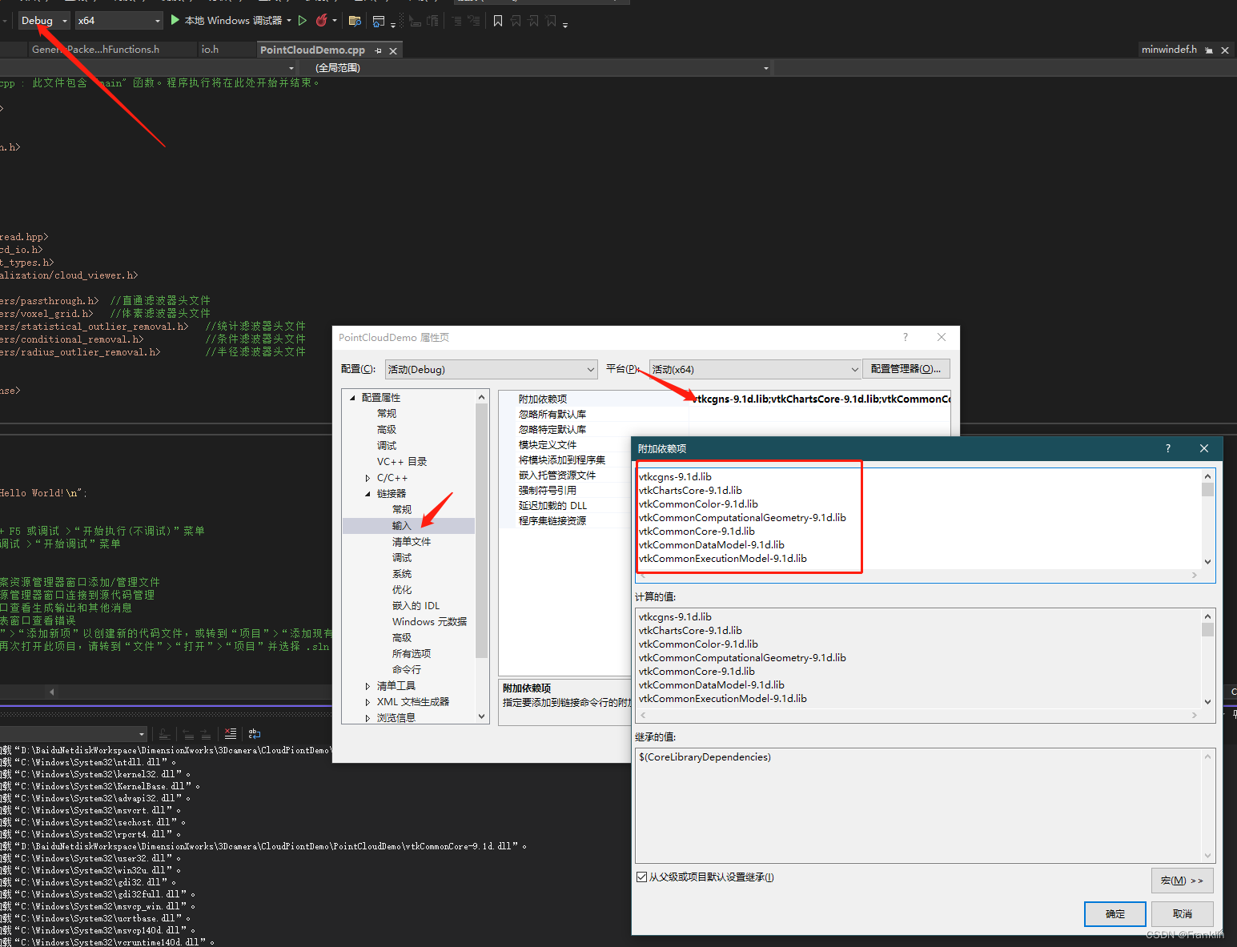Expand the C/C++ tree node
Image resolution: width=1237 pixels, height=947 pixels.
[x=367, y=478]
